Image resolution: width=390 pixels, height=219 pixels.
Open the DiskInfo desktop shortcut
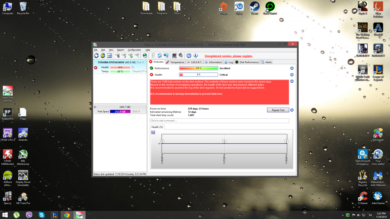[x=23, y=134]
